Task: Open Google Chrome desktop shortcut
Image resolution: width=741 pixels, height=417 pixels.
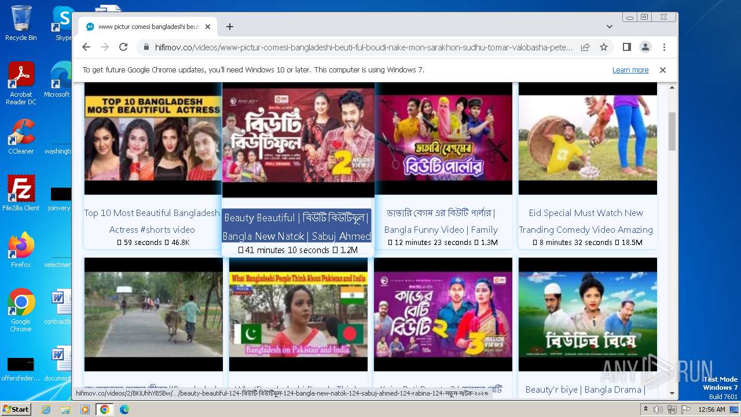Action: coord(21,310)
